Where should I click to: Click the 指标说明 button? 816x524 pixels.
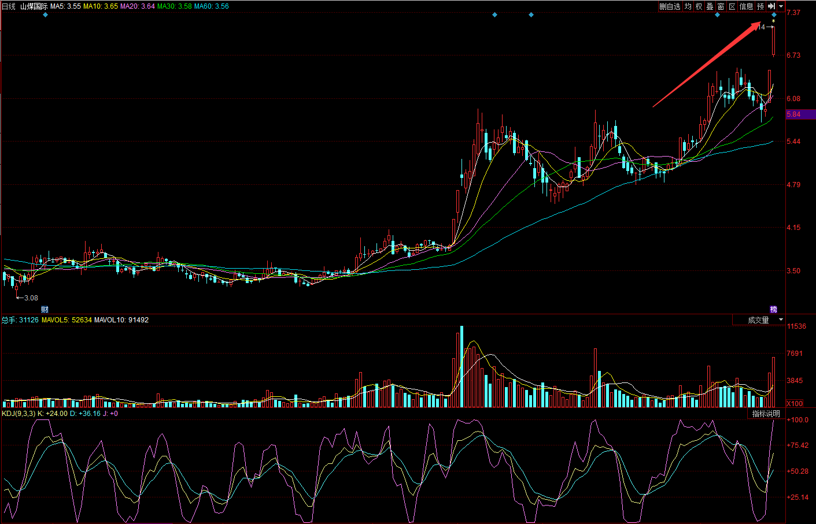pyautogui.click(x=766, y=414)
